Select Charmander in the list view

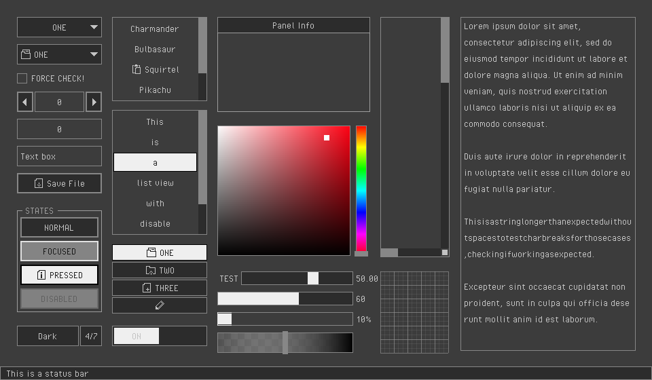point(155,29)
